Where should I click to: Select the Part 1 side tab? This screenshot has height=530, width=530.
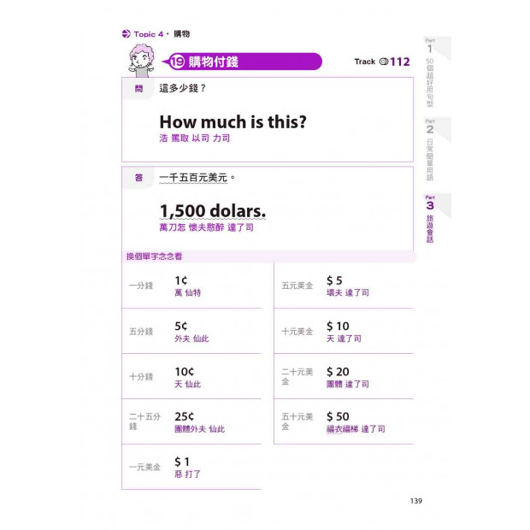click(x=433, y=72)
